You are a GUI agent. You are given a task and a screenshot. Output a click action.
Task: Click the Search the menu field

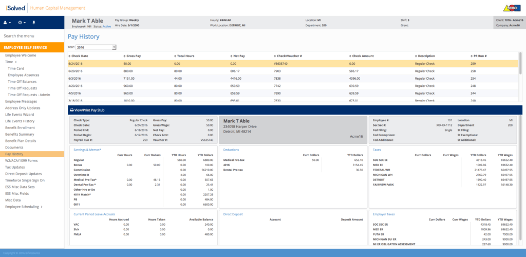tap(32, 36)
